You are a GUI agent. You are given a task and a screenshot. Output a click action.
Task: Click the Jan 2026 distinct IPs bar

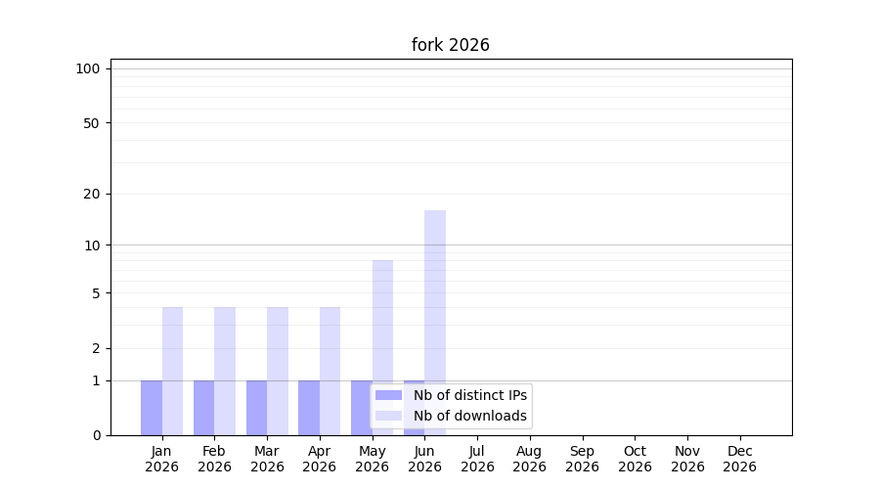point(152,408)
